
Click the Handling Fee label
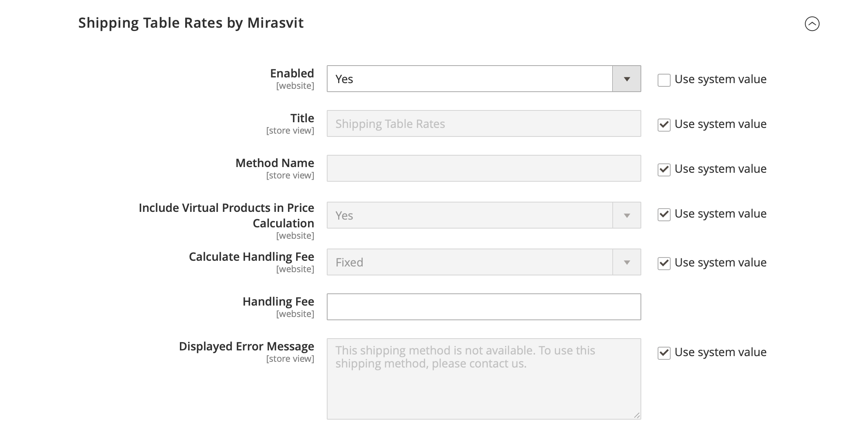click(x=278, y=302)
